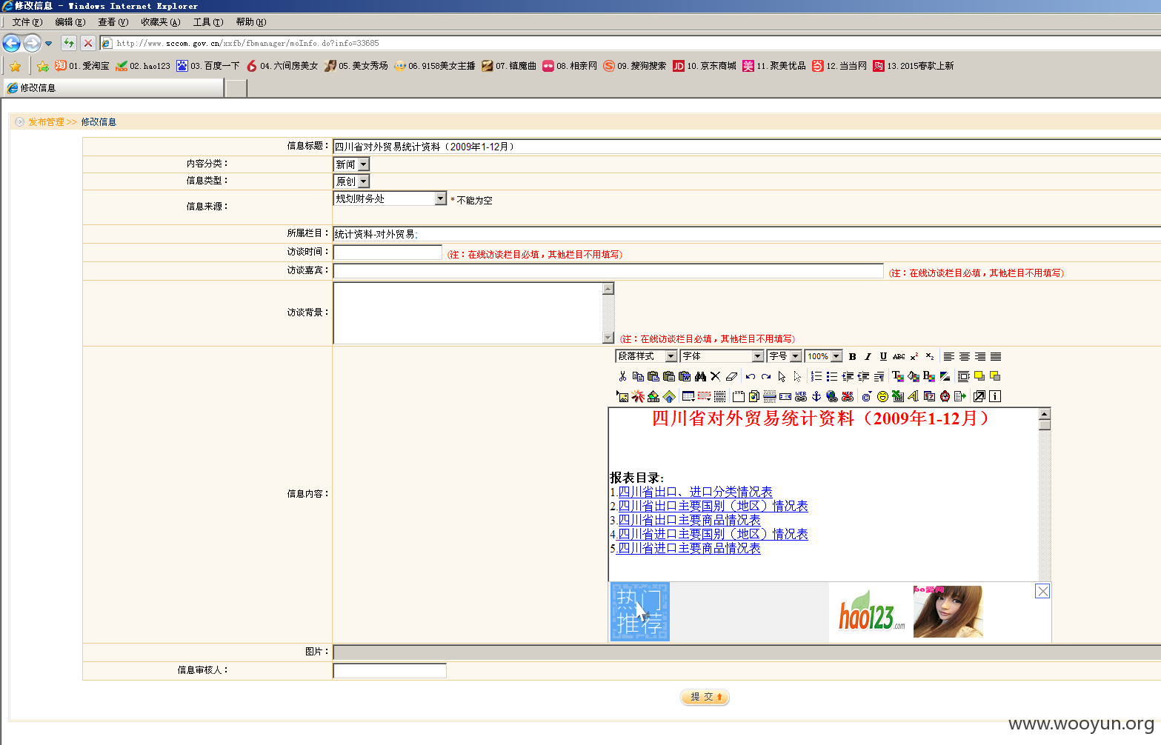Cut selection with scissors icon

[622, 376]
